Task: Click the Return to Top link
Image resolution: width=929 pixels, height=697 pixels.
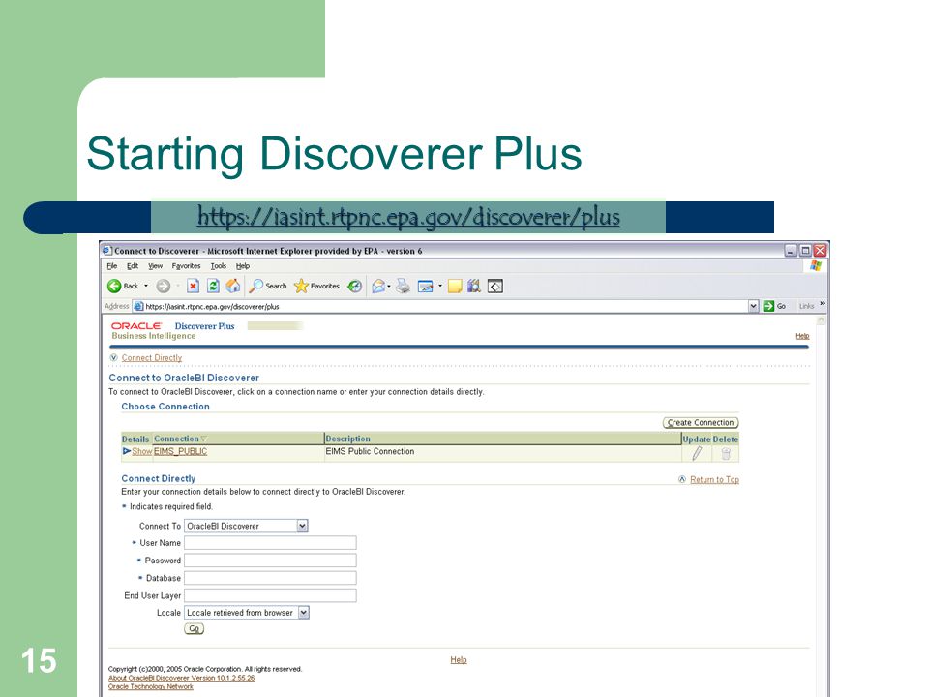Action: (x=714, y=479)
